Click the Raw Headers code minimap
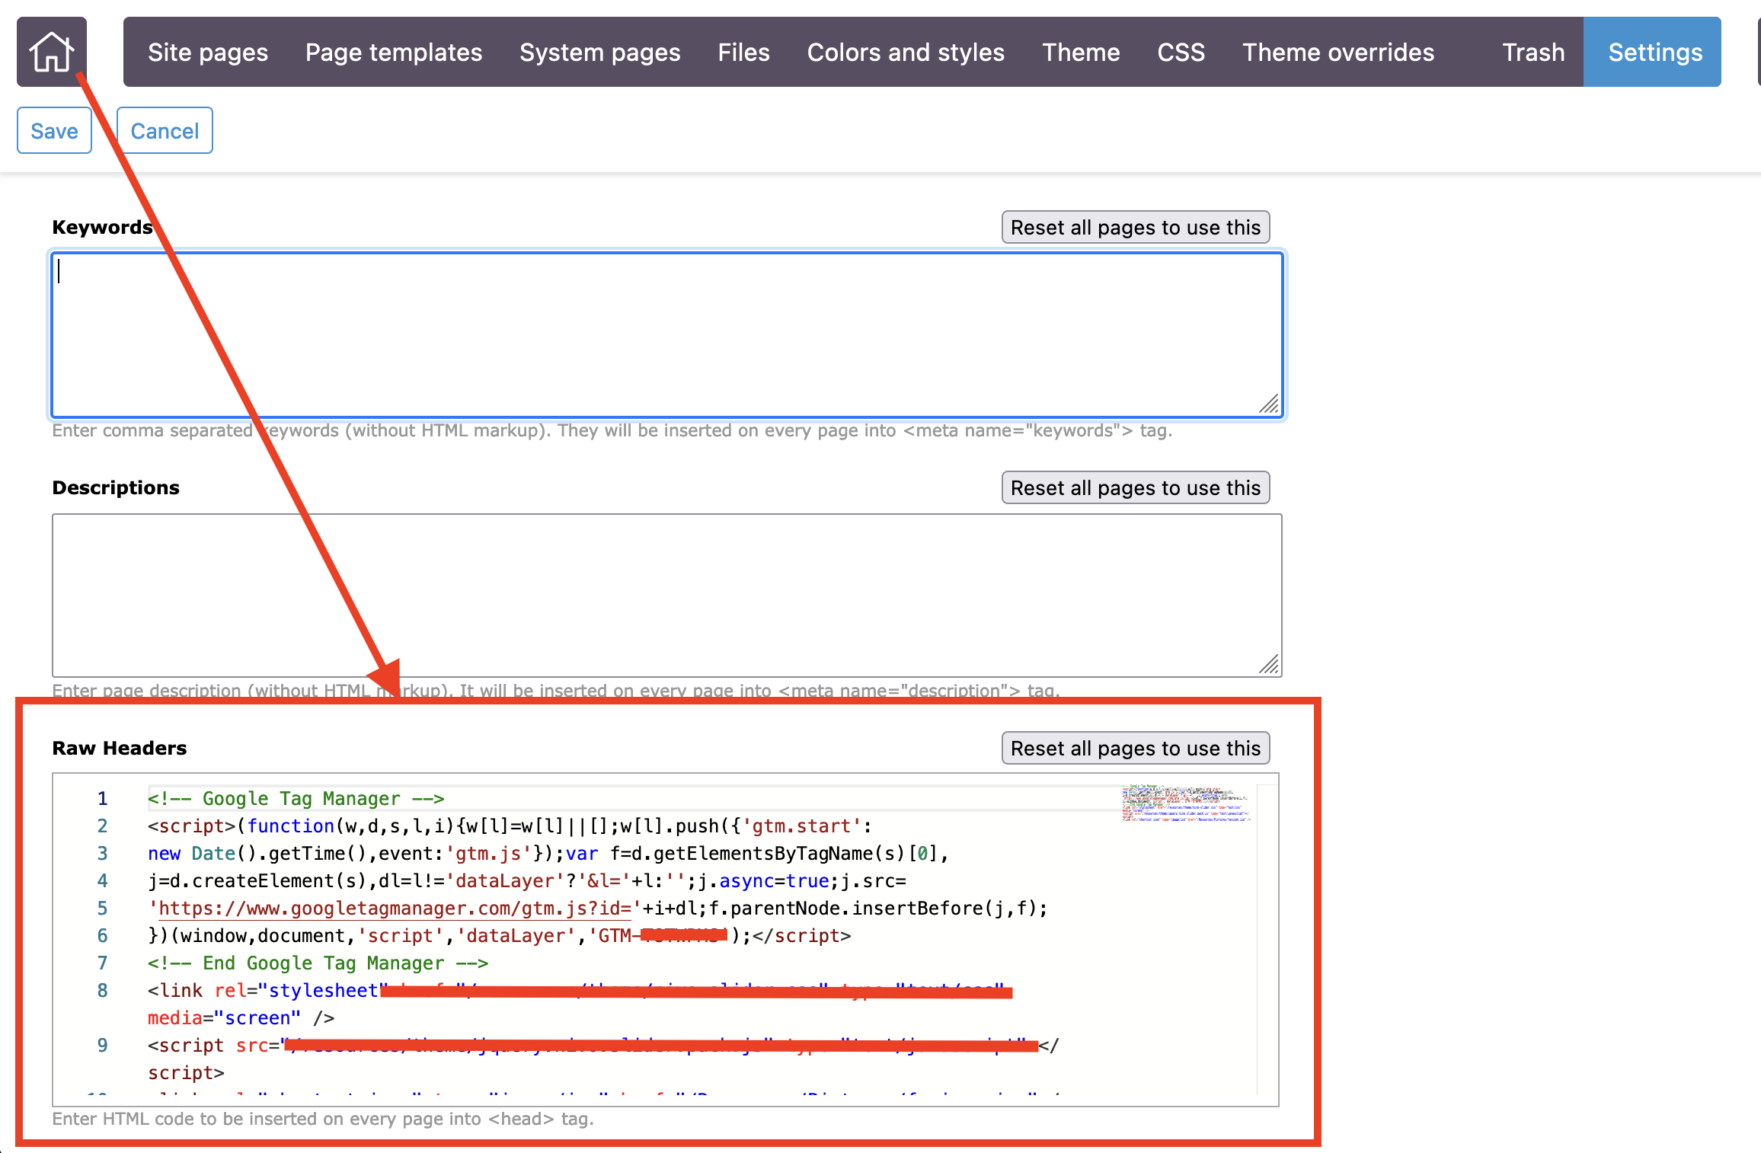1761x1153 pixels. coord(1185,803)
